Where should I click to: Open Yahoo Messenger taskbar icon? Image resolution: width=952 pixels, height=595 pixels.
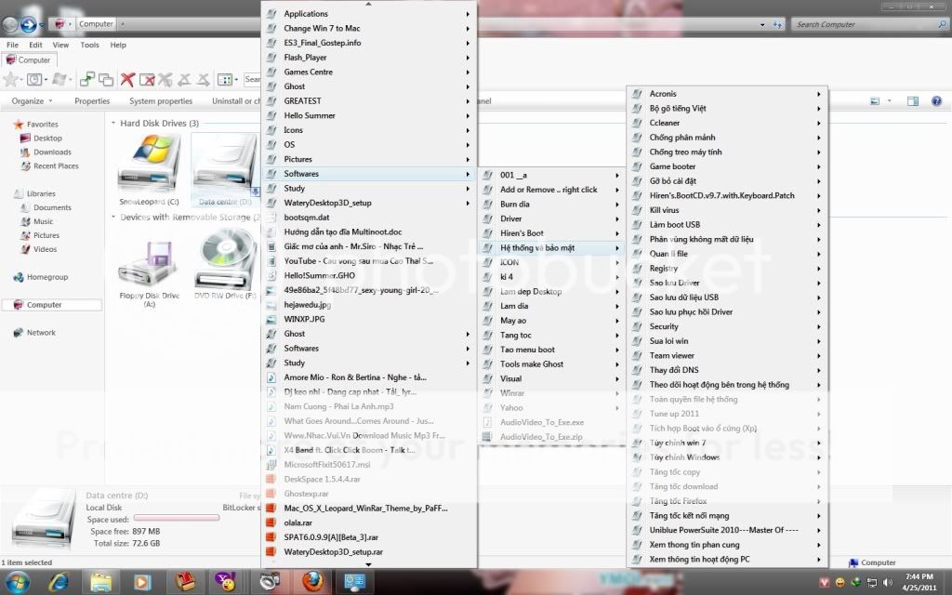(226, 582)
